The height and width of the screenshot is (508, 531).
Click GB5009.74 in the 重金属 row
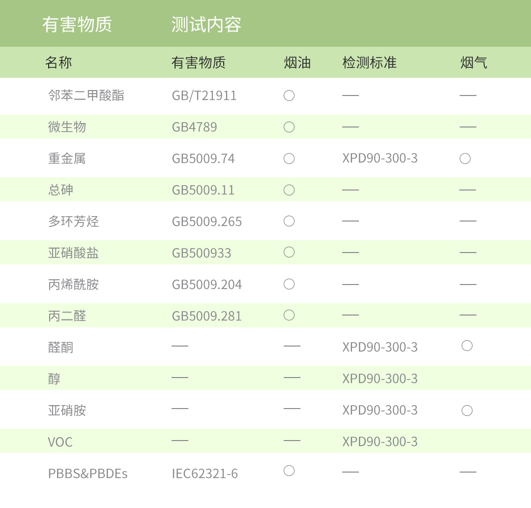click(x=203, y=159)
